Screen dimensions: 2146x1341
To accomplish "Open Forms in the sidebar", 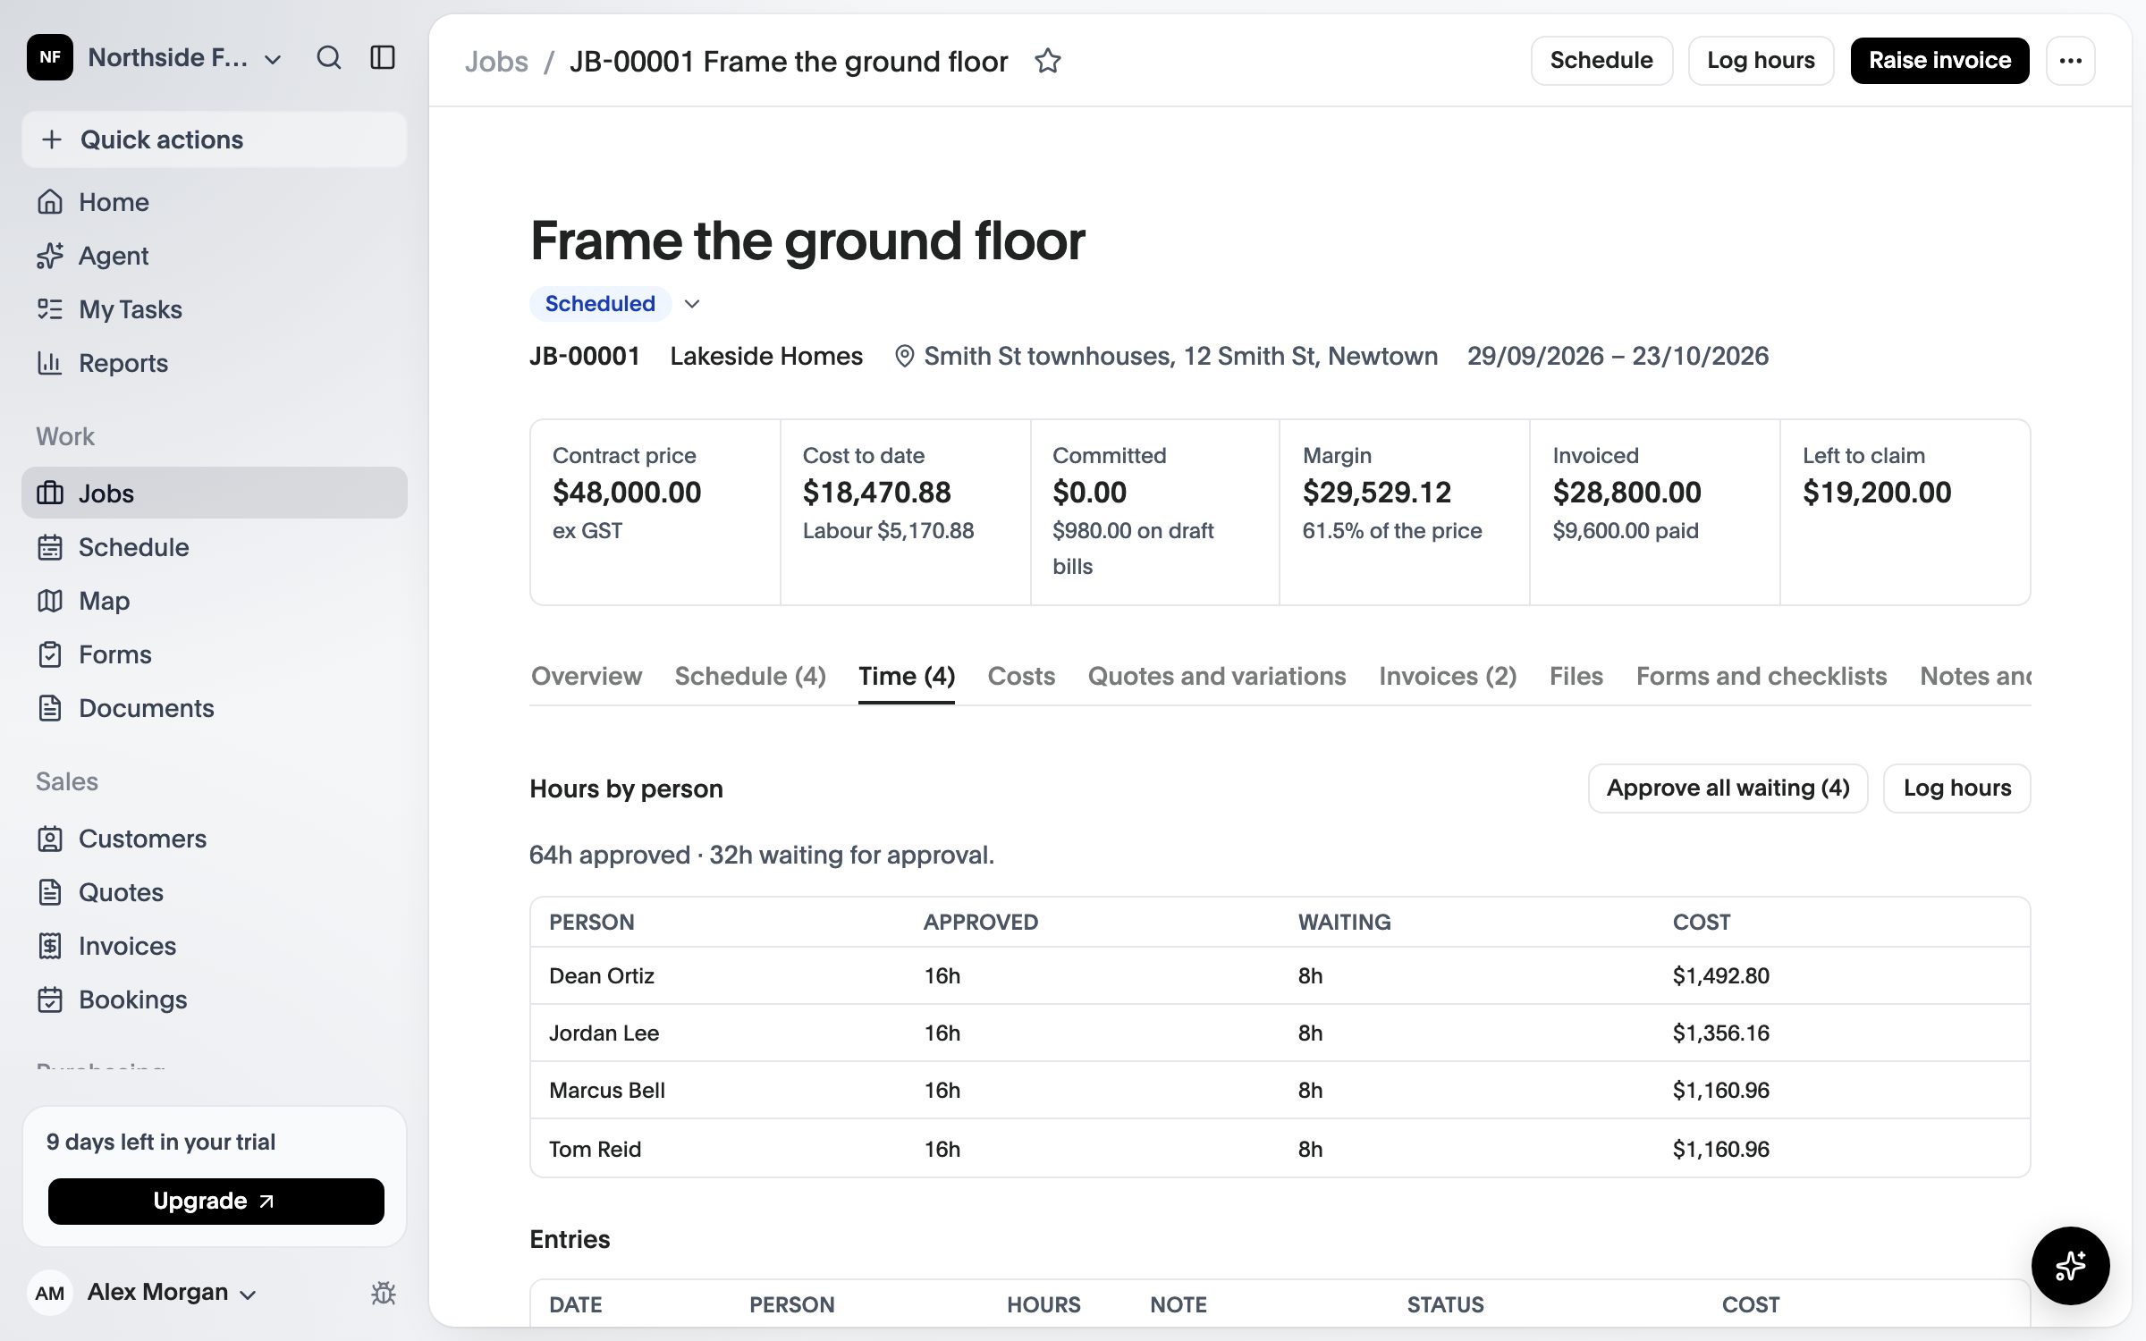I will tap(214, 654).
